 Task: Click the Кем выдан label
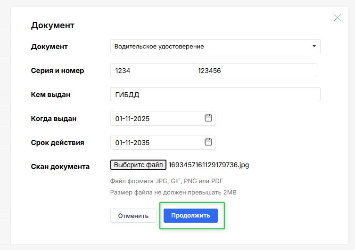(x=50, y=95)
